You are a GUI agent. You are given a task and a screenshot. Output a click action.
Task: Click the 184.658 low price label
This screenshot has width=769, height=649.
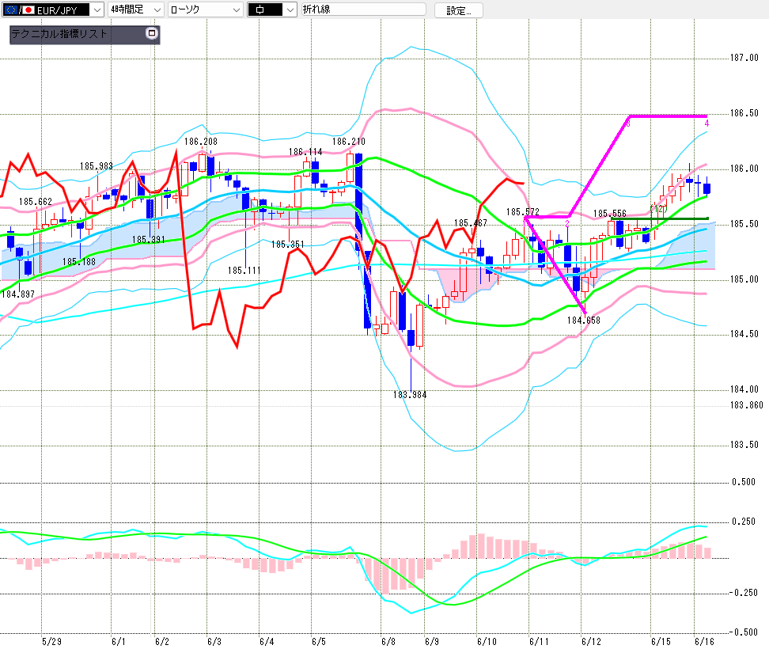tap(584, 321)
